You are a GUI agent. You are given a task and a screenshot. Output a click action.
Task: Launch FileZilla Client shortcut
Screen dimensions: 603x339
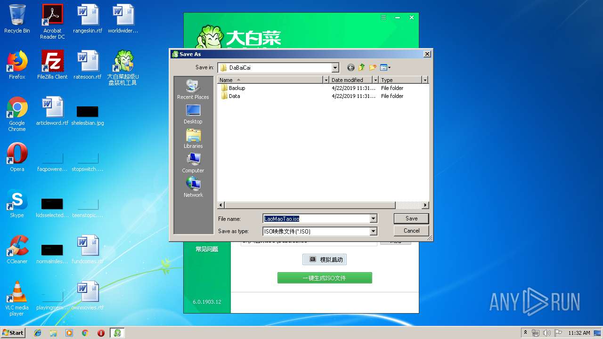click(52, 65)
